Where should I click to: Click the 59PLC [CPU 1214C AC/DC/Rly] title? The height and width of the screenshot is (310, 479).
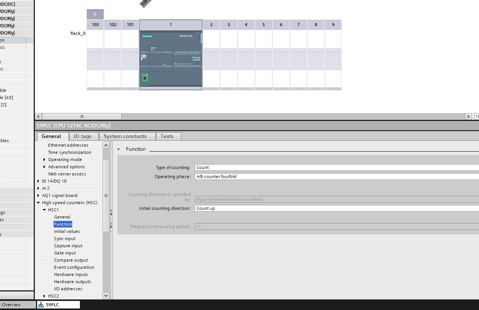tap(73, 126)
